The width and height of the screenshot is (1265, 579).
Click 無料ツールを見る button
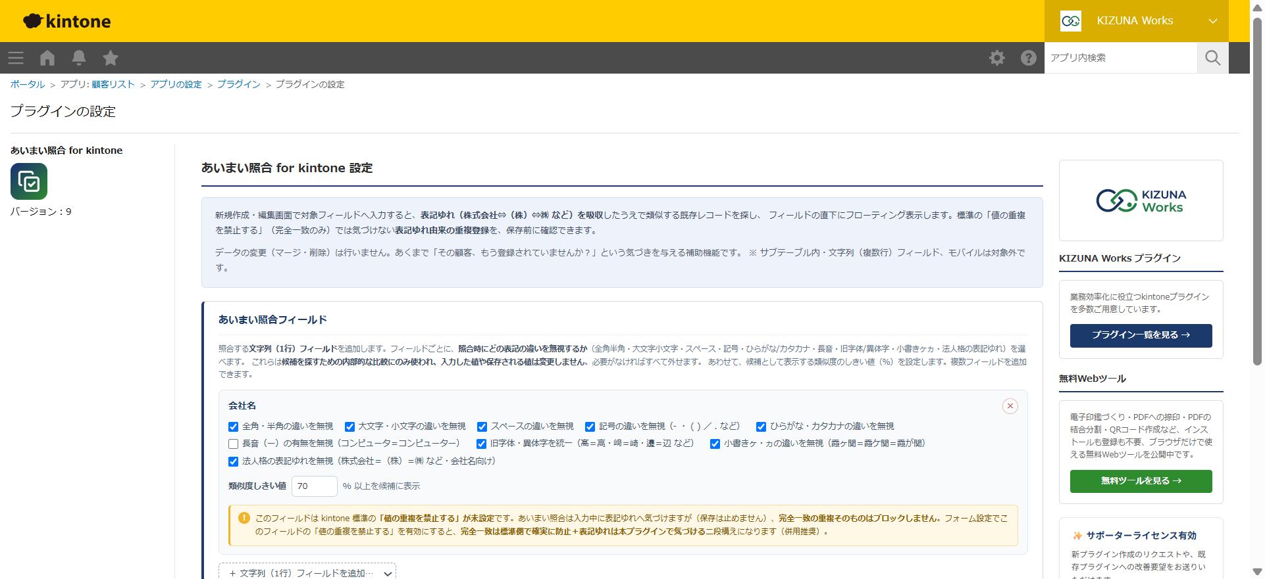(1141, 481)
